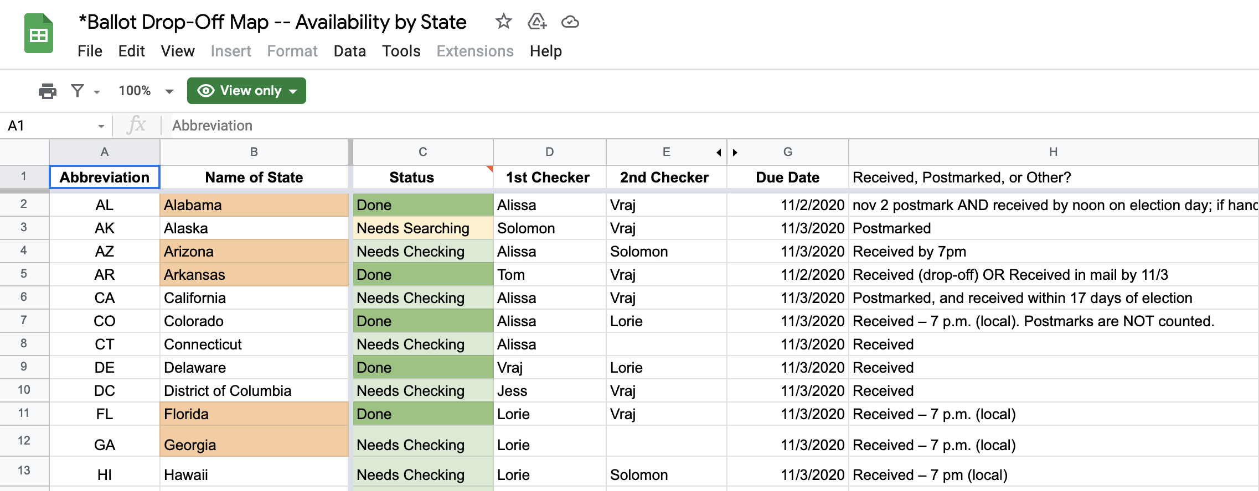Open the View only mode button
The width and height of the screenshot is (1259, 491).
click(246, 91)
